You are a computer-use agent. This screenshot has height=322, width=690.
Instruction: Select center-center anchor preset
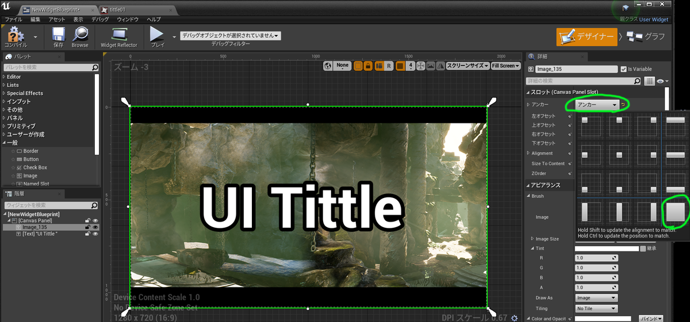click(619, 155)
